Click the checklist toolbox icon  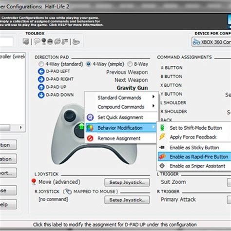pyautogui.click(x=65, y=41)
